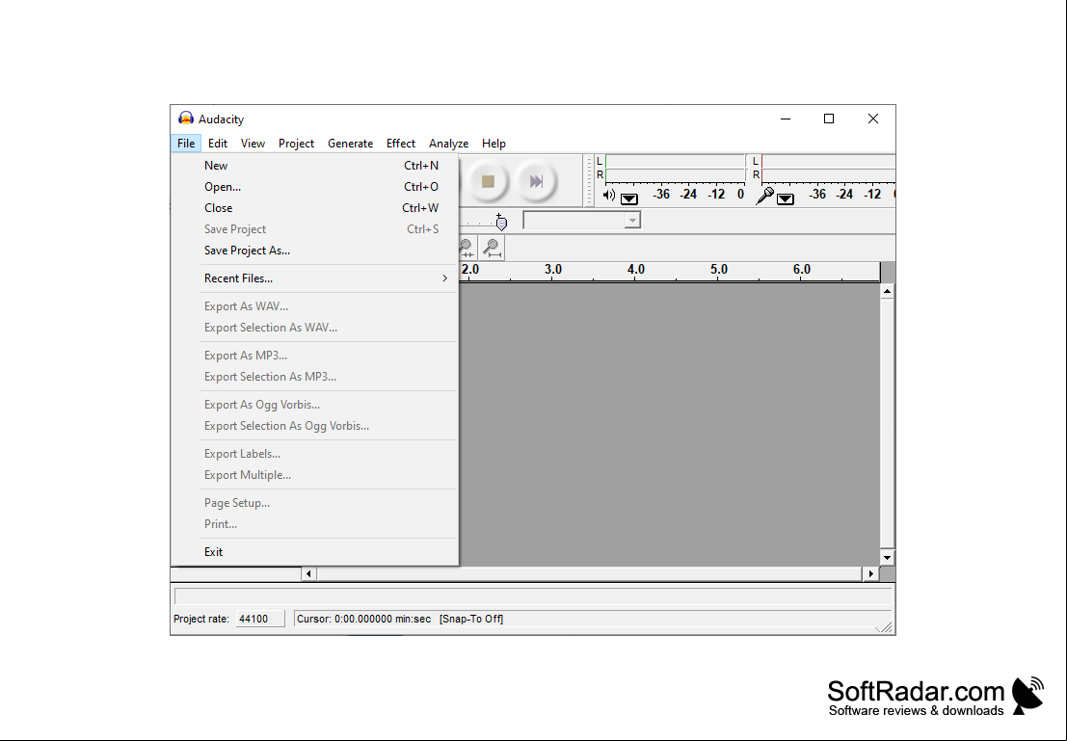Open the Analyze menu
This screenshot has height=741, width=1067.
coord(448,143)
